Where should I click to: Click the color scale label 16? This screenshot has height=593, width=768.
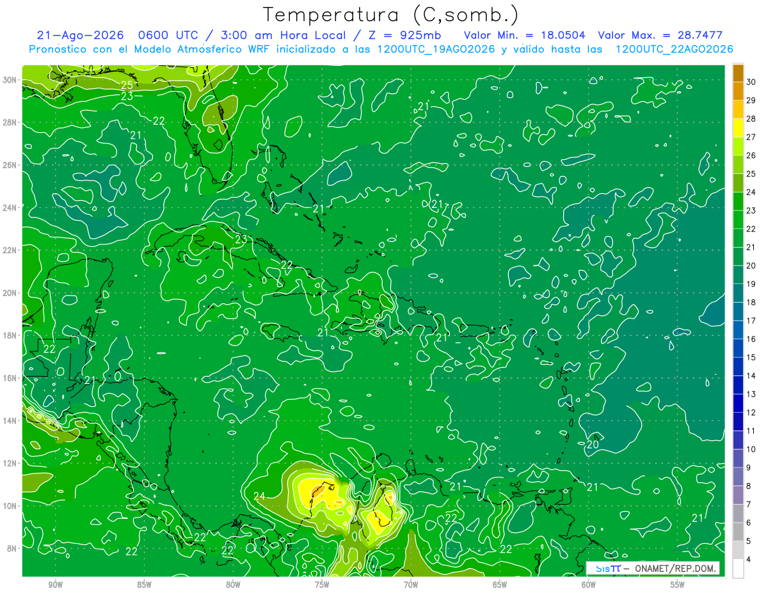pyautogui.click(x=751, y=339)
